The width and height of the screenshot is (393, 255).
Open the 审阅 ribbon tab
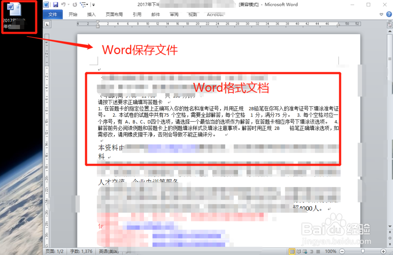click(174, 15)
